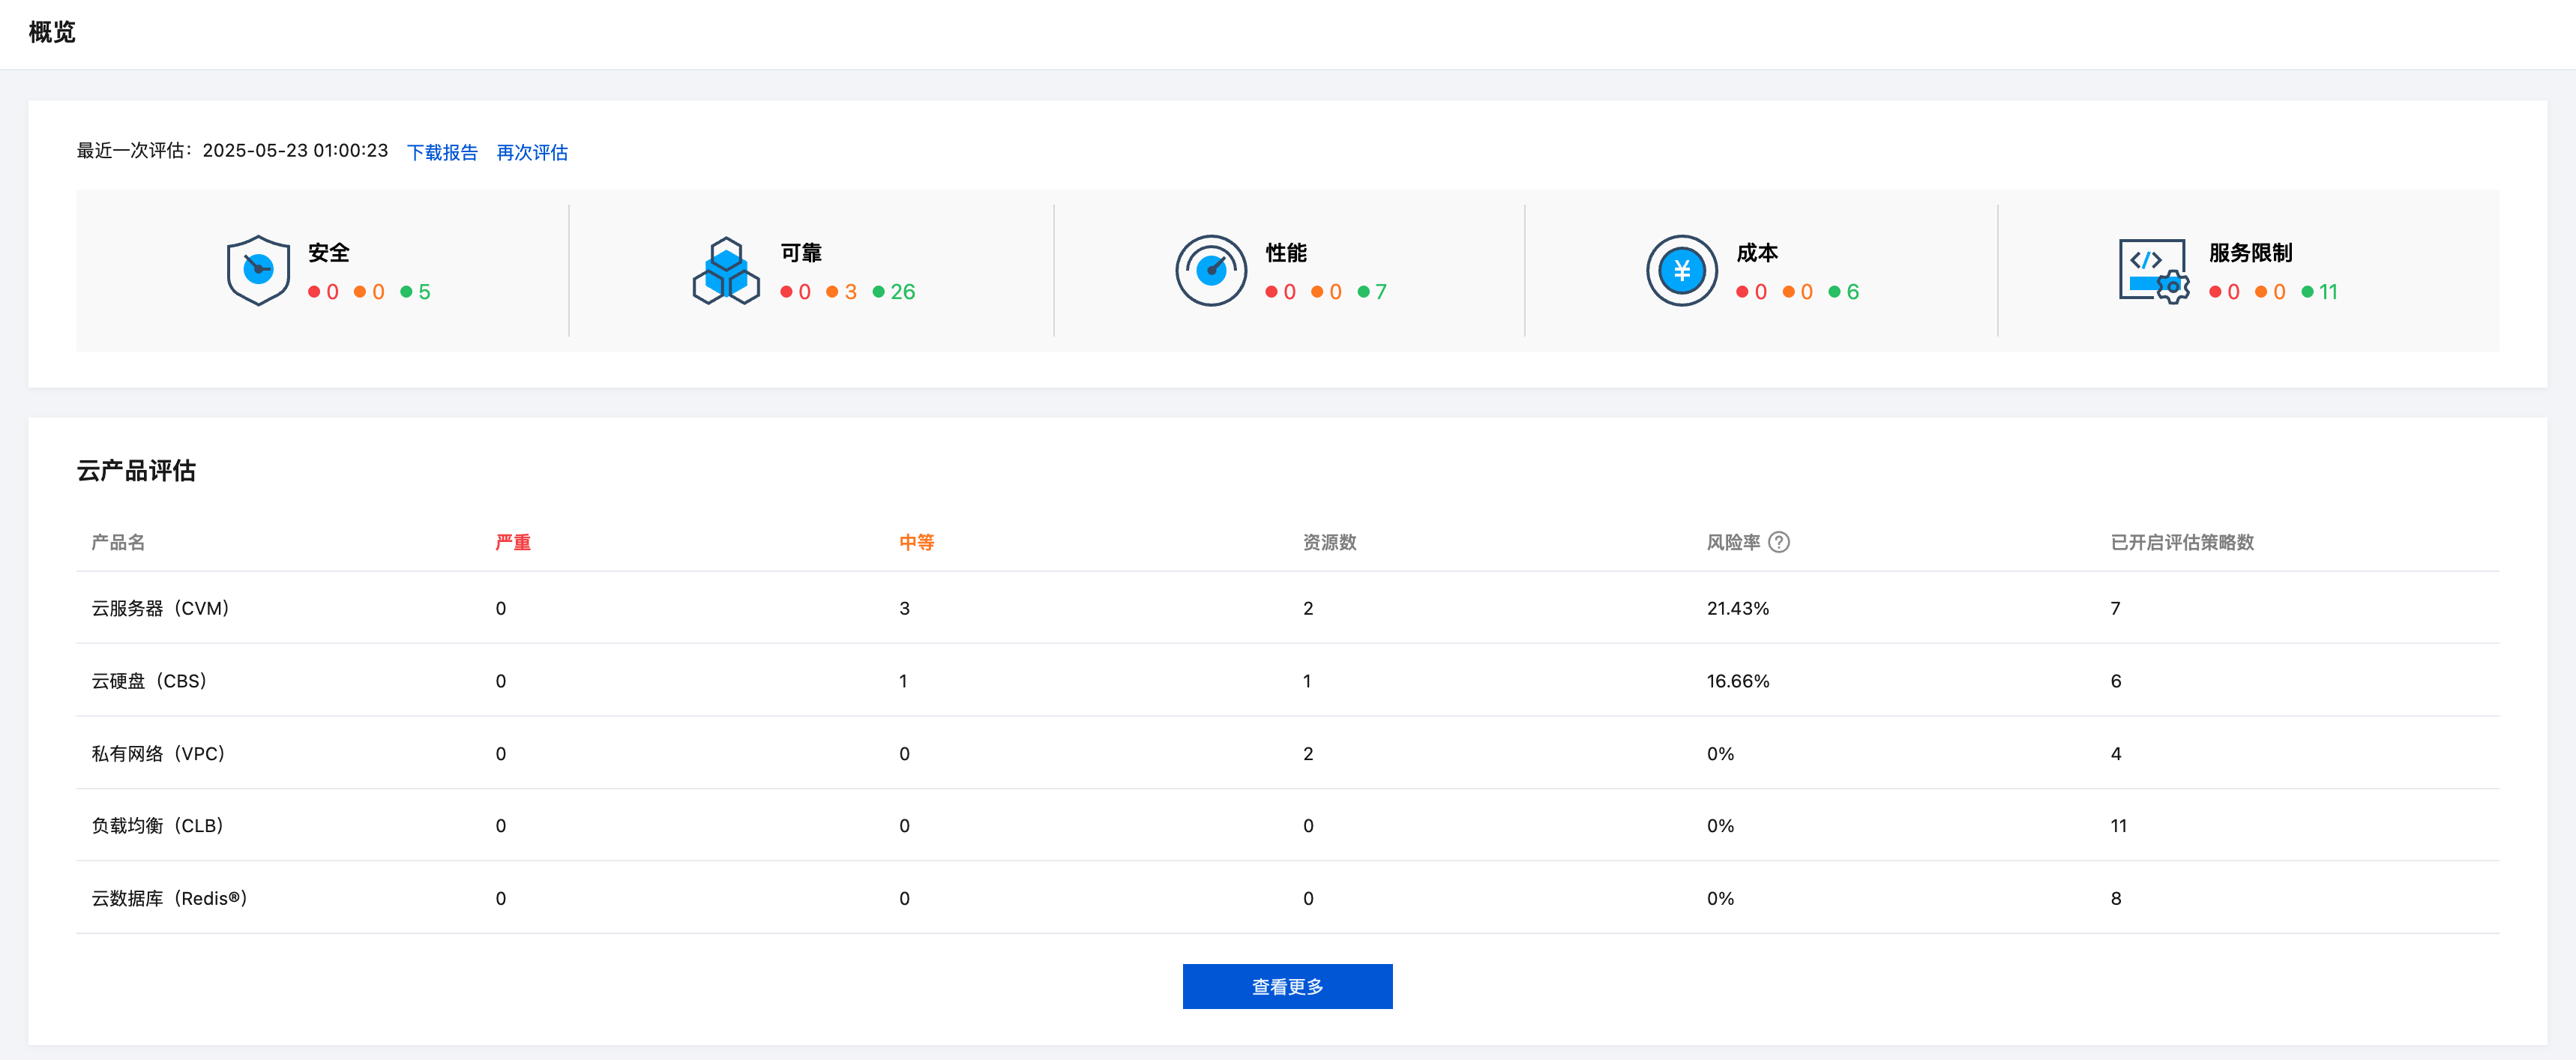Click the green dot in Reliability showing 26
The height and width of the screenshot is (1060, 2576).
(879, 292)
